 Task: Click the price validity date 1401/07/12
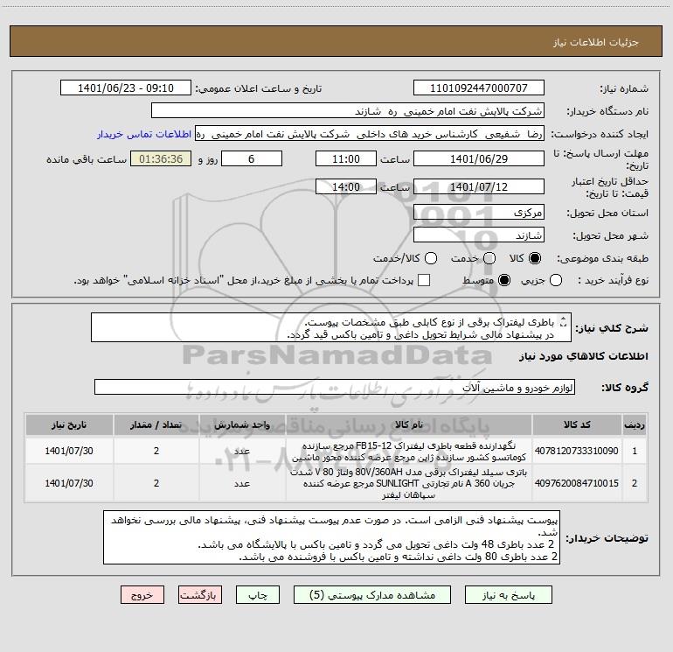click(x=479, y=186)
